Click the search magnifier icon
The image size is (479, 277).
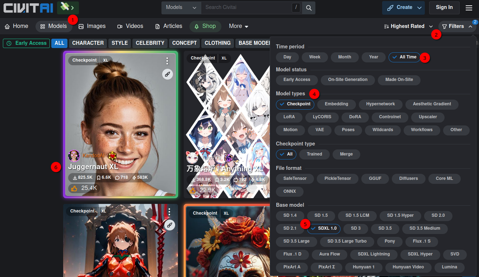pos(309,8)
